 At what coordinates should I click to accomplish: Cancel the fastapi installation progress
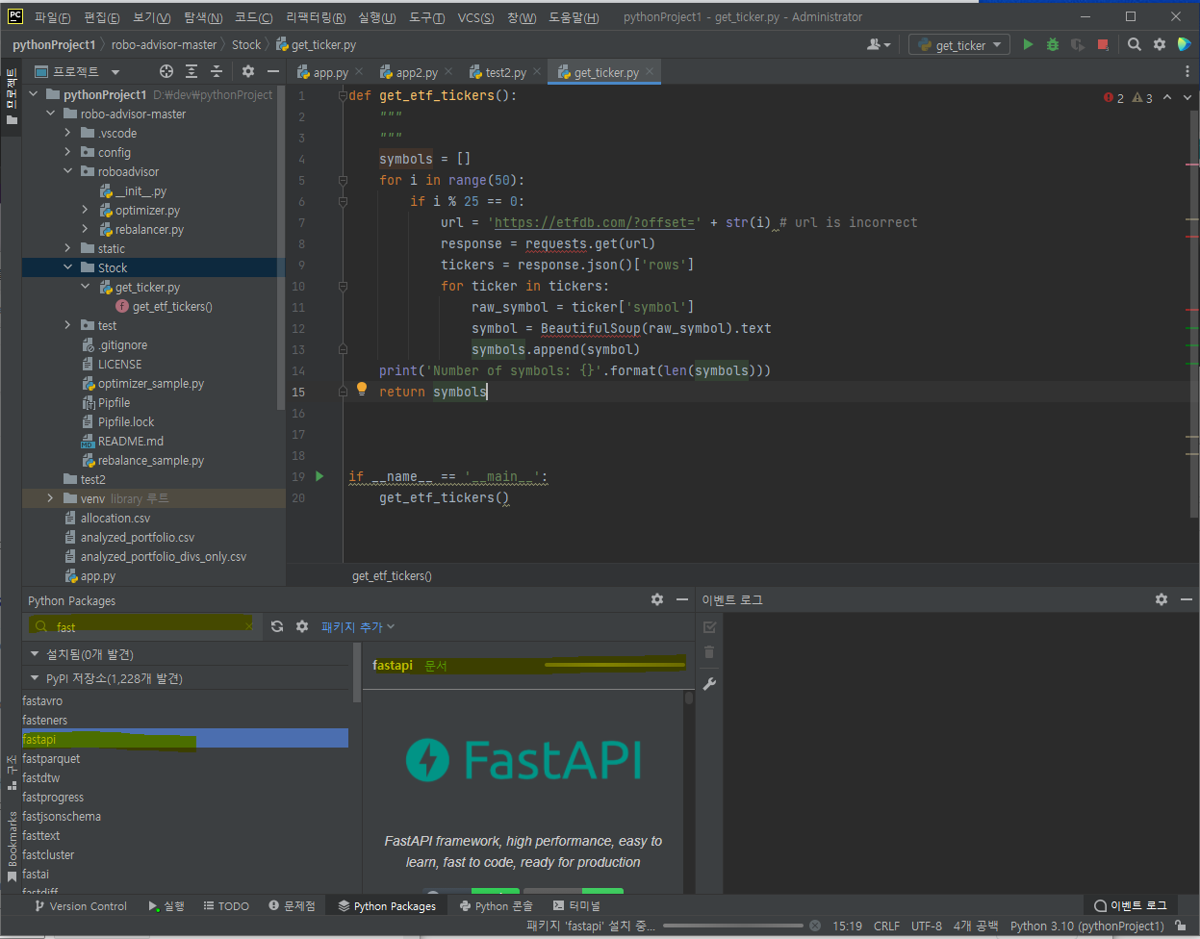[x=814, y=926]
